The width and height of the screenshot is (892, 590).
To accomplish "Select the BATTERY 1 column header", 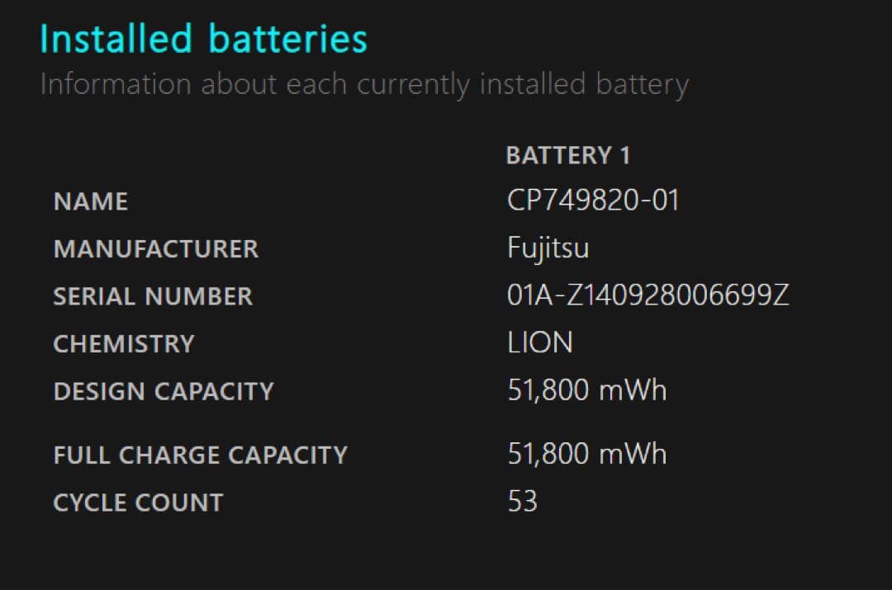I will (567, 155).
